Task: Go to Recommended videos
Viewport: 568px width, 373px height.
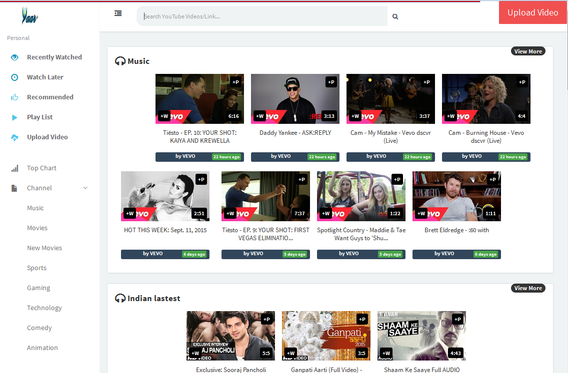Action: coord(50,97)
